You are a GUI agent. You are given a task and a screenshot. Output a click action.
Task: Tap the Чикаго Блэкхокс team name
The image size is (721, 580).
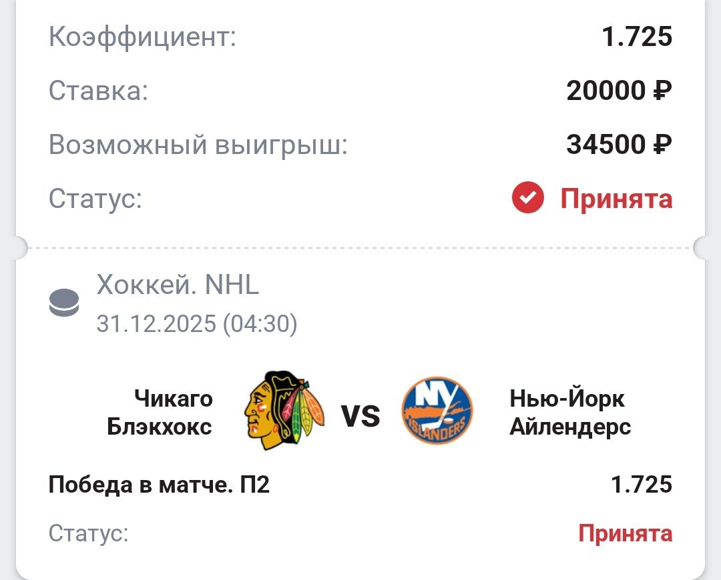coord(160,413)
